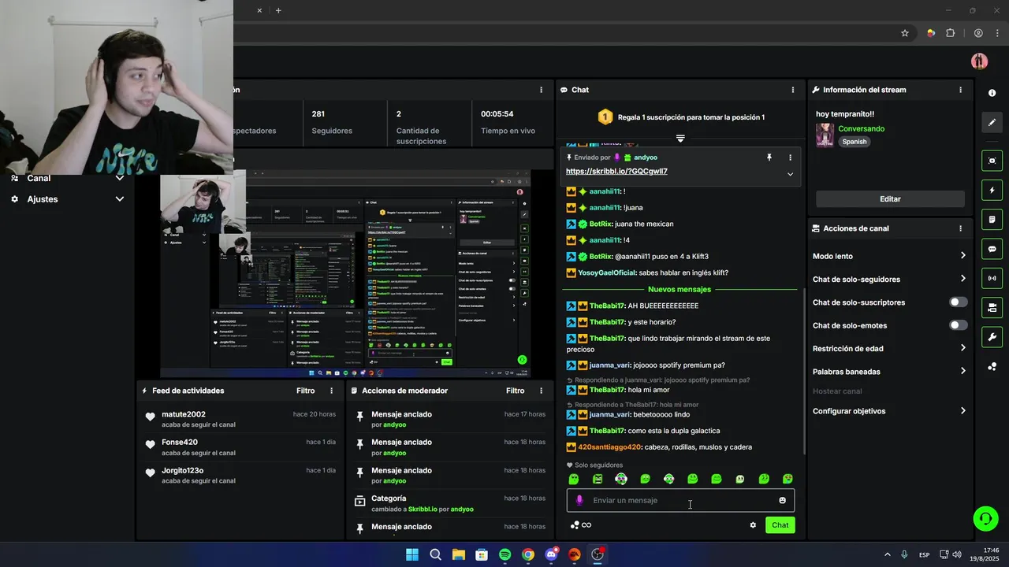
Task: Expand Chat de solo-seguidores options
Action: 963,279
